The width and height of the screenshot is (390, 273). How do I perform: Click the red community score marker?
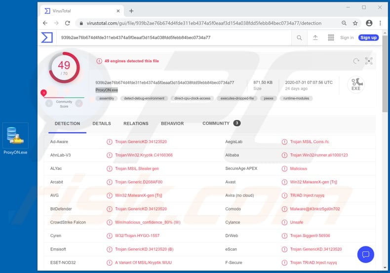tap(43, 93)
